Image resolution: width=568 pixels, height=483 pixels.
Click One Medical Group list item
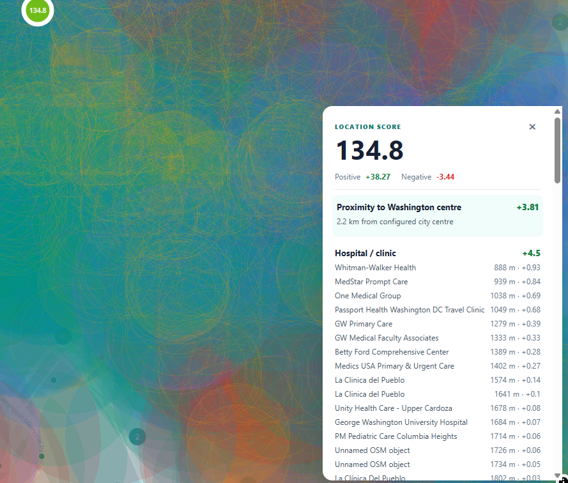pos(437,296)
